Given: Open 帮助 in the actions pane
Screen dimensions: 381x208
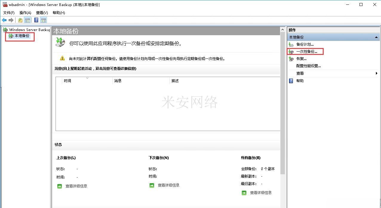Looking at the screenshot, I should [300, 81].
